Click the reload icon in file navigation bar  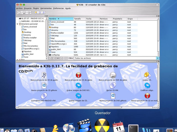click(x=62, y=58)
